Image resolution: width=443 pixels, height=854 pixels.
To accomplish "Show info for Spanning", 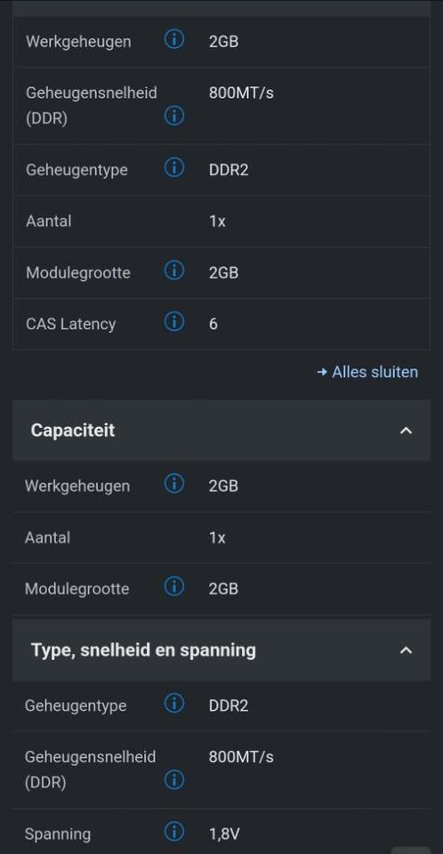I will click(173, 833).
